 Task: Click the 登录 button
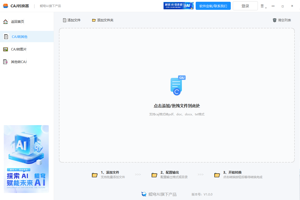pyautogui.click(x=245, y=6)
